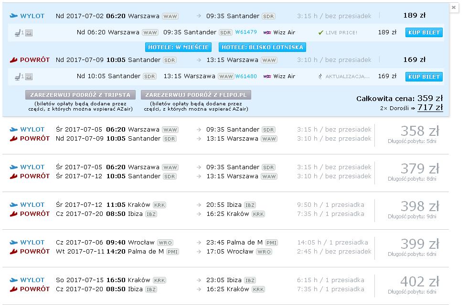Image resolution: width=468 pixels, height=305 pixels.
Task: Click the Wizz Air logo for flight W61479
Action: tap(267, 32)
